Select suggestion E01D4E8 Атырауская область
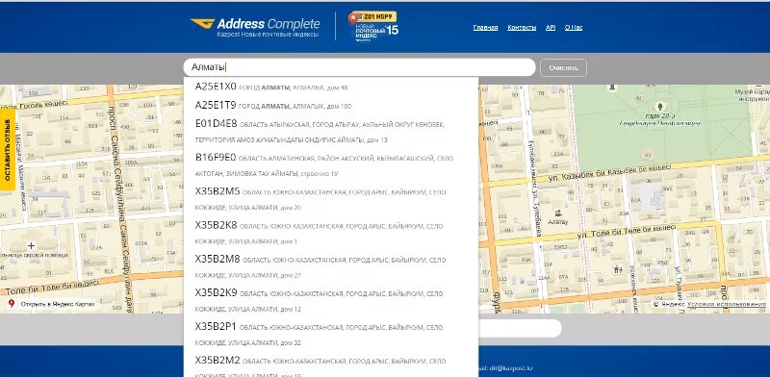The image size is (770, 377). [331, 132]
